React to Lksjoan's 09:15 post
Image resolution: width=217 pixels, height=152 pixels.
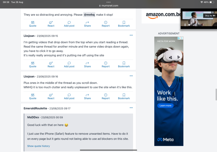point(51,65)
